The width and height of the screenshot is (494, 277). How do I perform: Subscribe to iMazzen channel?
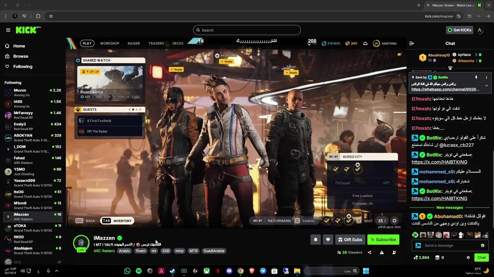(383, 240)
